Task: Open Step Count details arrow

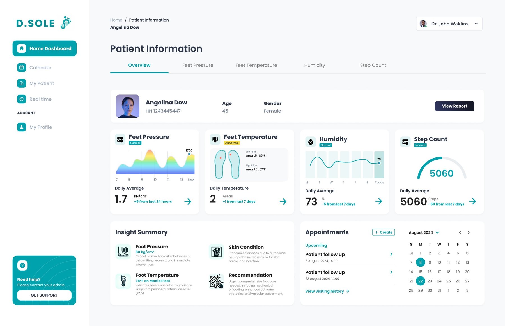Action: click(x=472, y=201)
